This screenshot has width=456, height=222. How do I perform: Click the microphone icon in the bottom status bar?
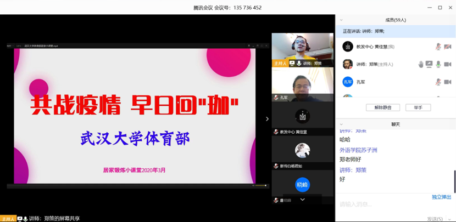click(x=26, y=219)
